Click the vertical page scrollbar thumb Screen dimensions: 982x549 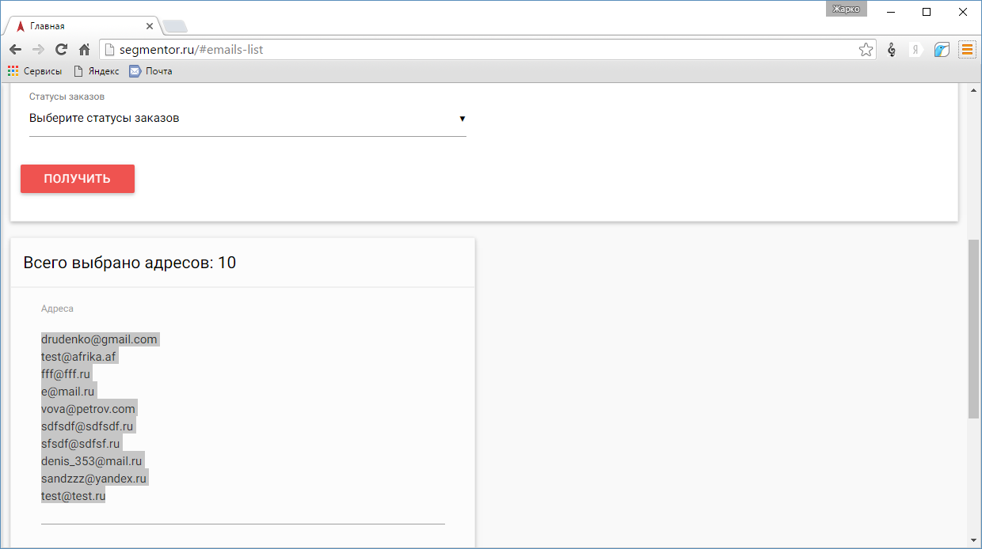(973, 329)
